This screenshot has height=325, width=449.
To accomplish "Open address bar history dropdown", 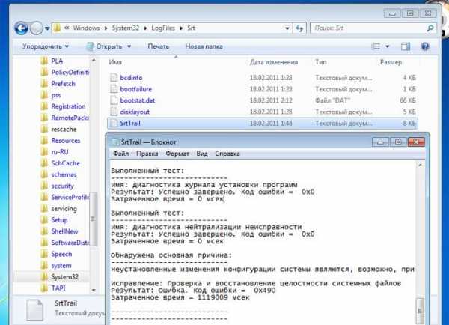I will coord(287,28).
